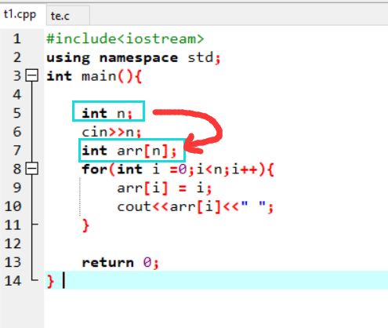The height and width of the screenshot is (328, 388).
Task: Click the fold end marker on line 11
Action: coord(35,224)
